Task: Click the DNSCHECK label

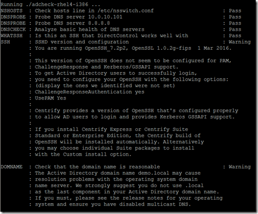Action: click(x=13, y=29)
